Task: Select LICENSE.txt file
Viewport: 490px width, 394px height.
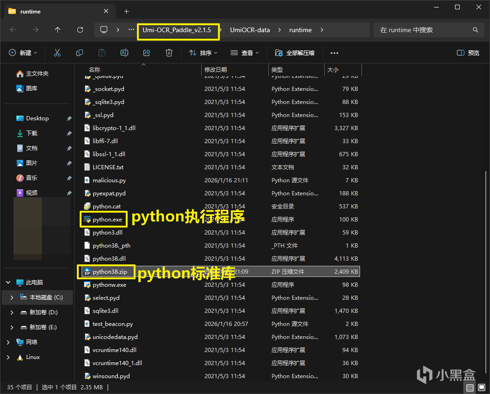Action: click(108, 167)
